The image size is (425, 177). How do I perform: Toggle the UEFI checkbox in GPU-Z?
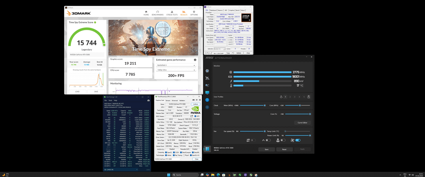pyautogui.click(x=194, y=116)
